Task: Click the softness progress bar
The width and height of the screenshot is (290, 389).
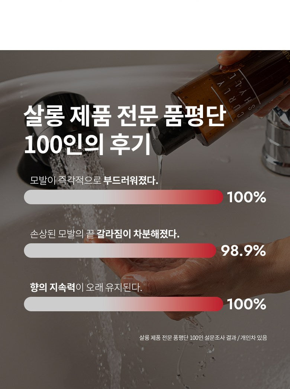Action: click(x=123, y=197)
